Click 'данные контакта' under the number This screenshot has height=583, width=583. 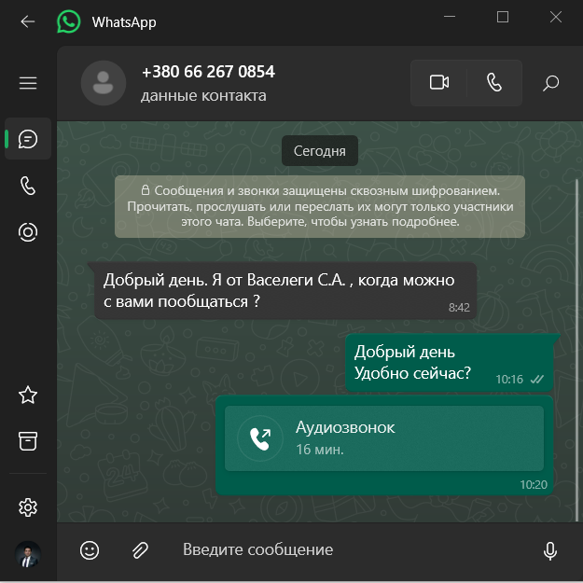pos(203,96)
